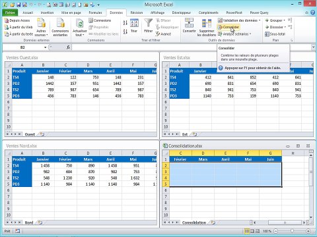Import data with À partir du texte
The width and height of the screenshot is (317, 237).
(x=18, y=34)
